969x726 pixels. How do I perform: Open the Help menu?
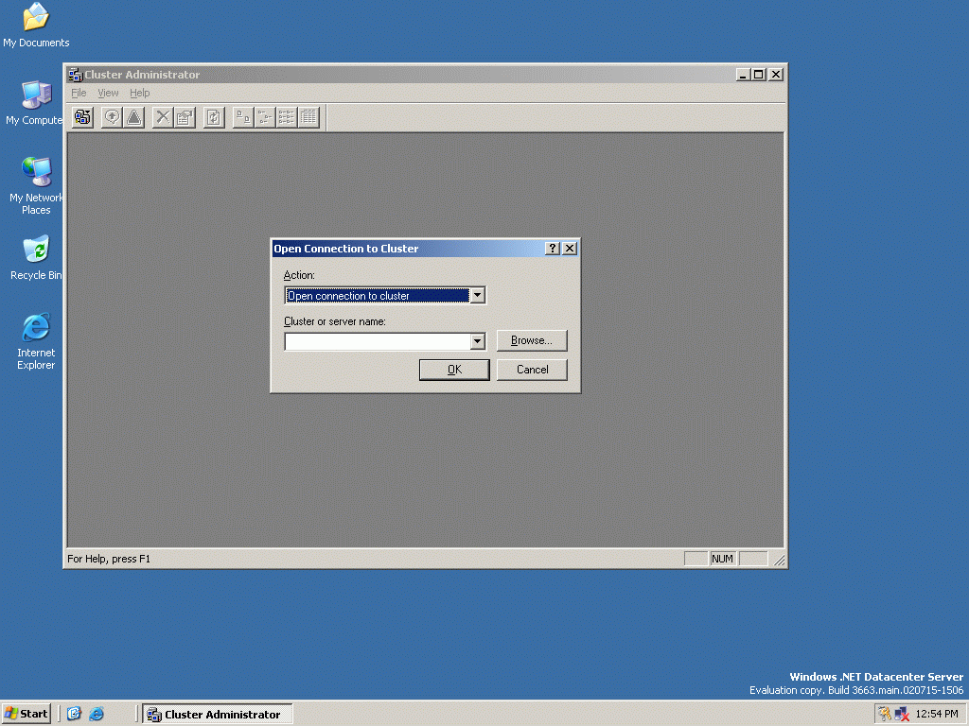140,93
